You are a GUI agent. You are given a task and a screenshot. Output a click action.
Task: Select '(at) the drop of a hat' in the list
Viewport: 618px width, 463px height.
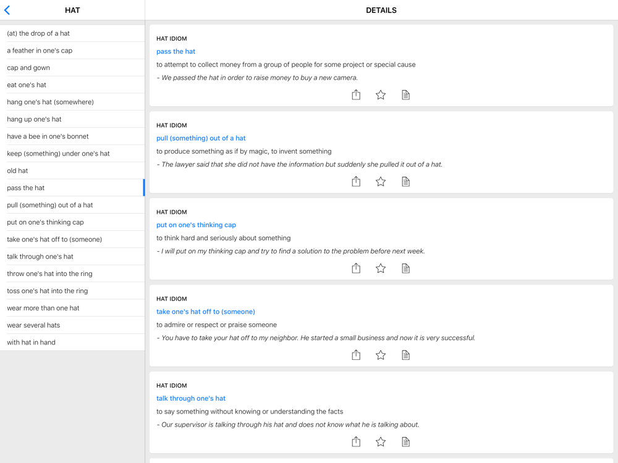click(x=72, y=33)
